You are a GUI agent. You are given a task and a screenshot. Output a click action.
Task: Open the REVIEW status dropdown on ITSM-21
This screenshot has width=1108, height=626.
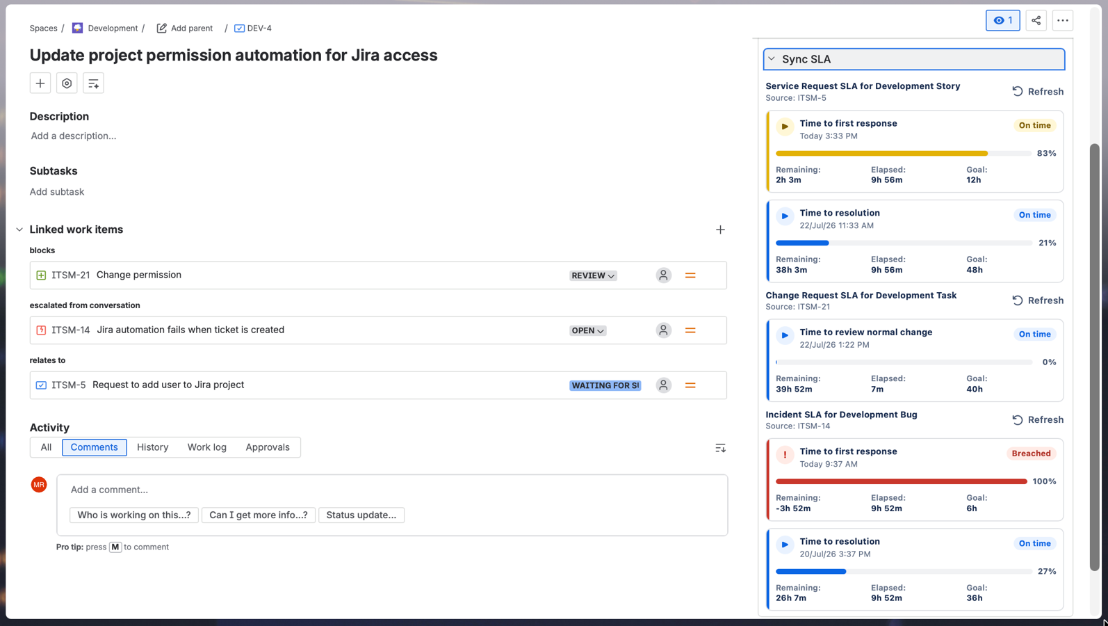pos(593,275)
